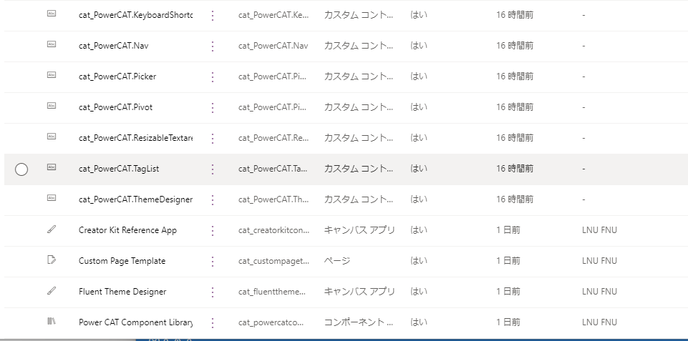Click the custom control icon beside cat_PowerCAT.Picker
This screenshot has height=341, width=688.
(52, 75)
